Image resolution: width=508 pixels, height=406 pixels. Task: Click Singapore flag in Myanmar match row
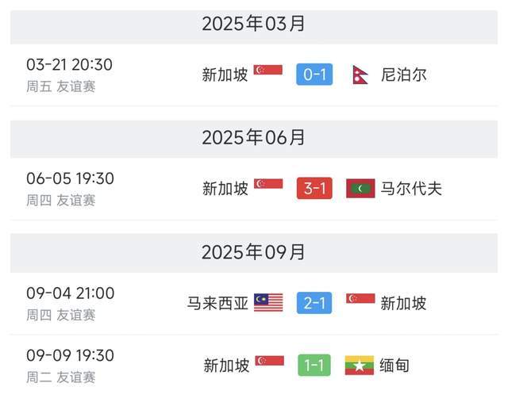click(269, 361)
